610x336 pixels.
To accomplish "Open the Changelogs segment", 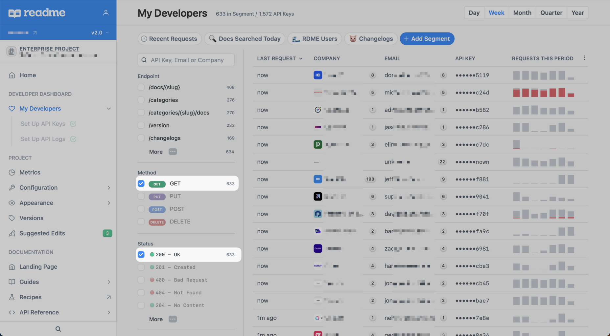I will pos(371,39).
